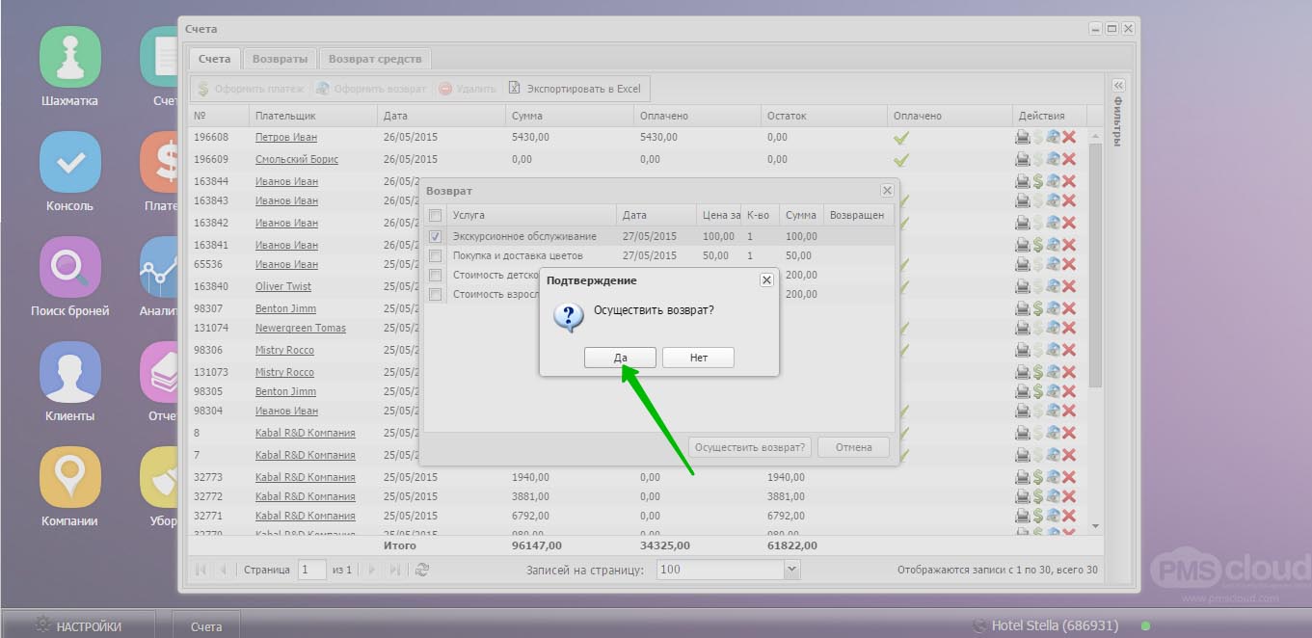Screen dimensions: 1312x638
Task: Uncheck the Экскурсионное обслуживание checkbox
Action: click(435, 236)
